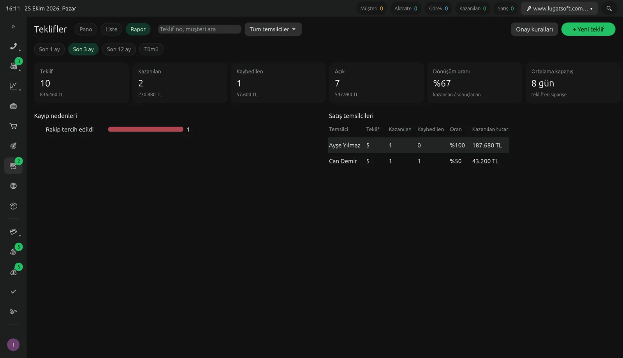Expand the sidebar with the double-chevron icon
The width and height of the screenshot is (623, 358).
pyautogui.click(x=13, y=27)
